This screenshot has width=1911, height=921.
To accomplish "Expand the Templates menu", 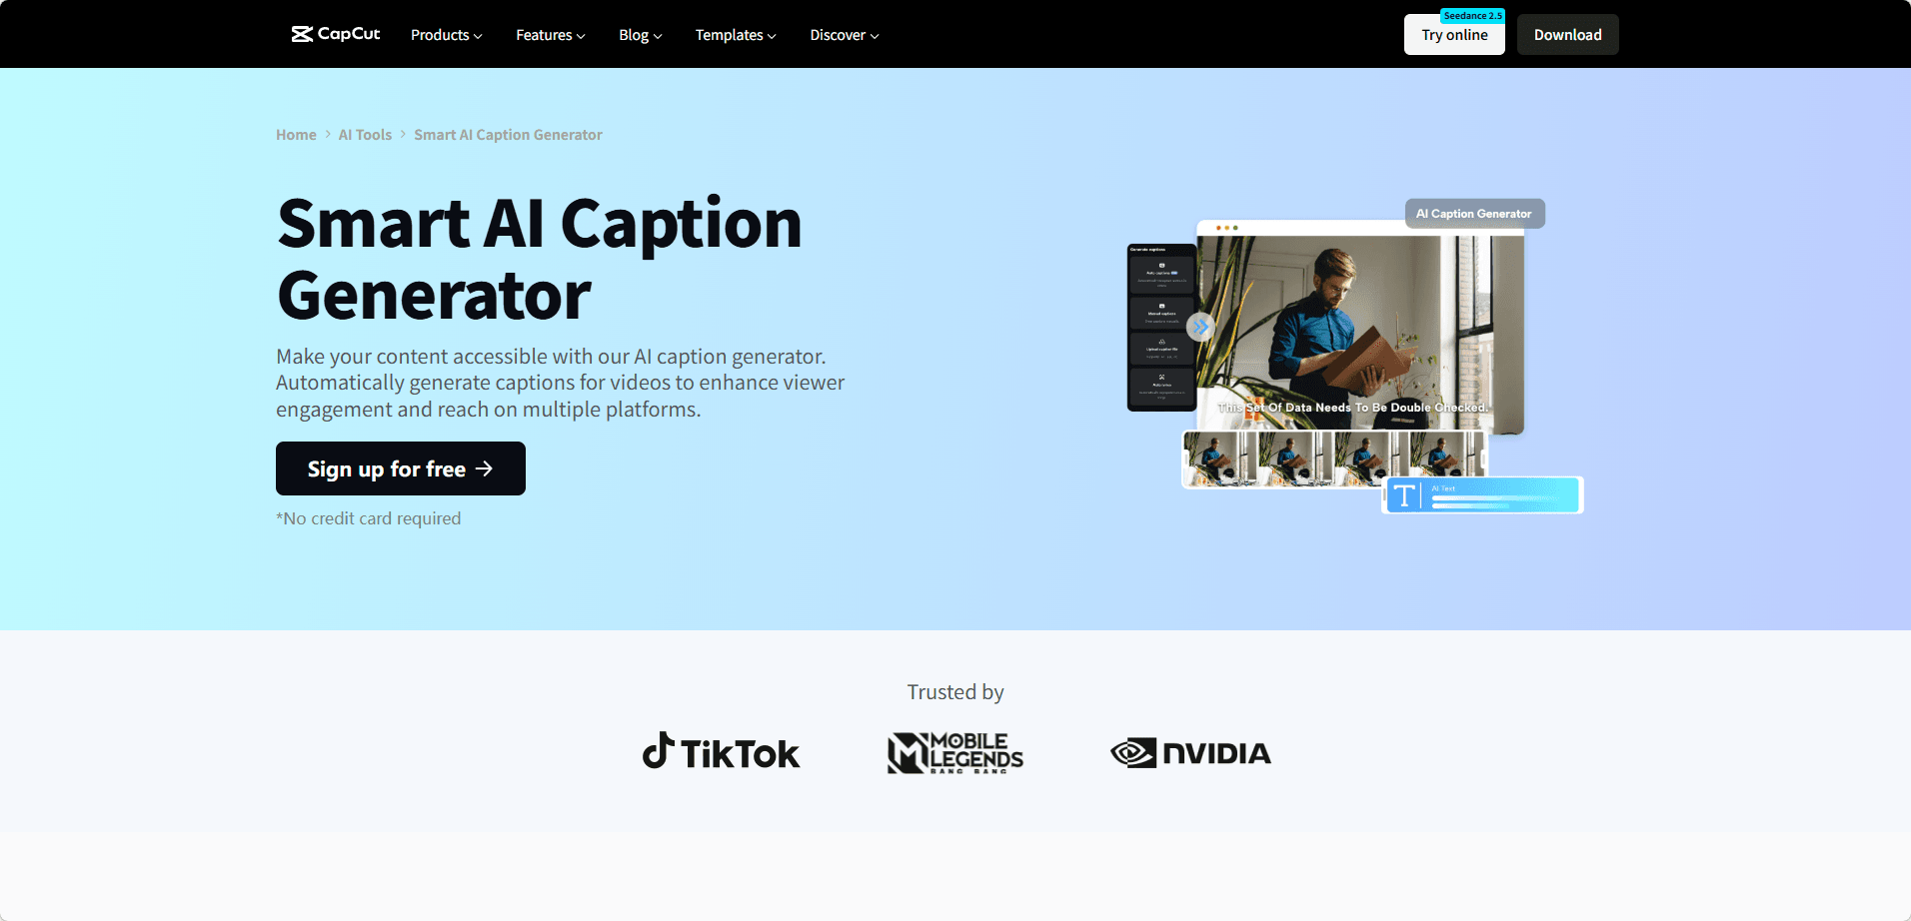I will tap(736, 35).
